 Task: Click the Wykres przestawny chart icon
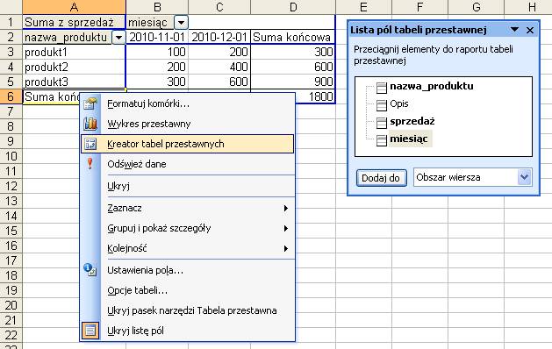(90, 124)
